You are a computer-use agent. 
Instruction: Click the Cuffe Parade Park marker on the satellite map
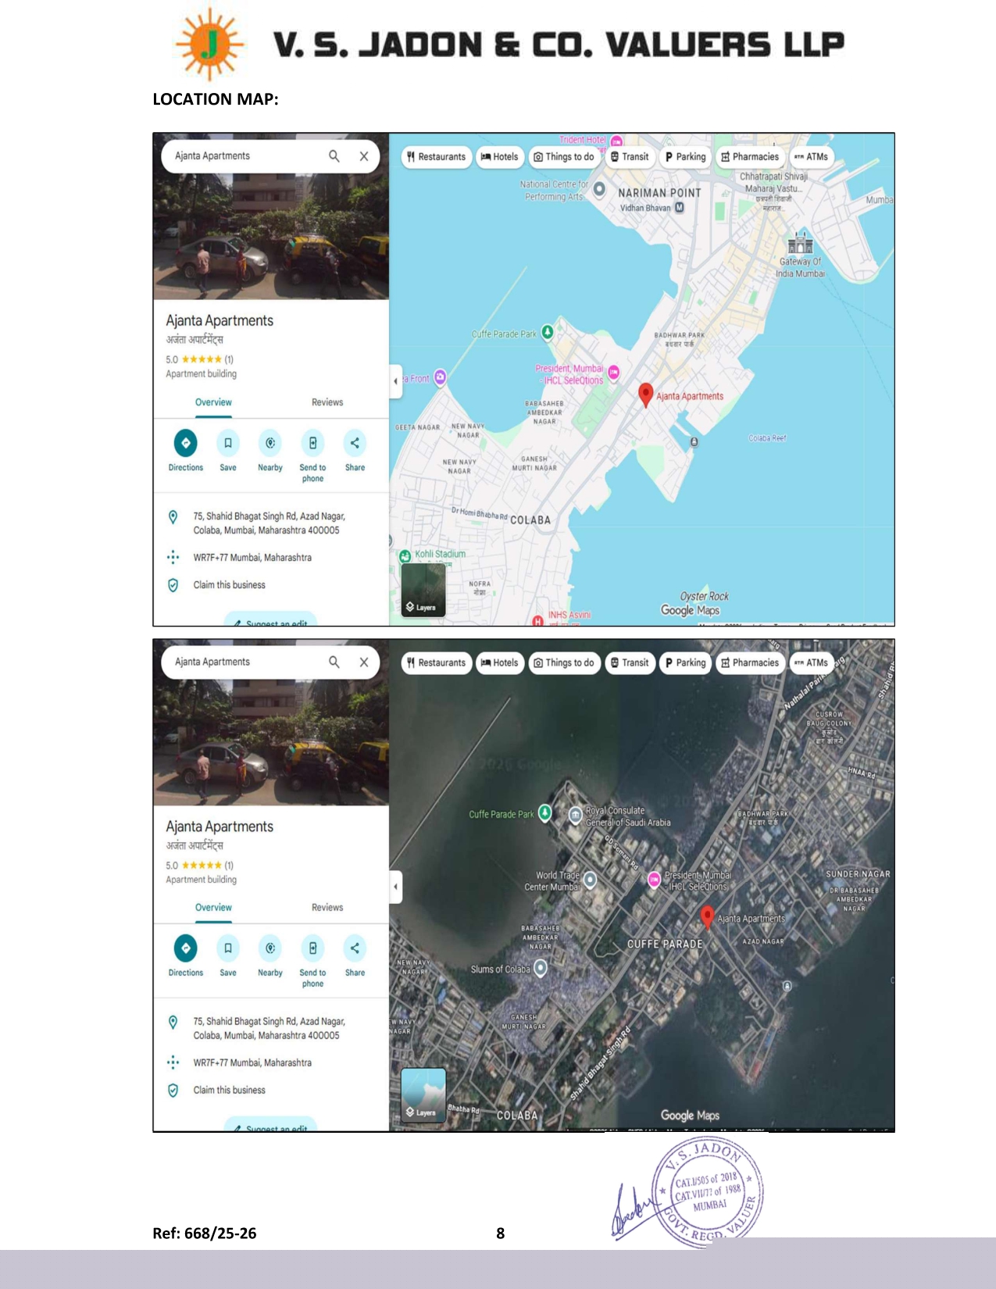545,813
